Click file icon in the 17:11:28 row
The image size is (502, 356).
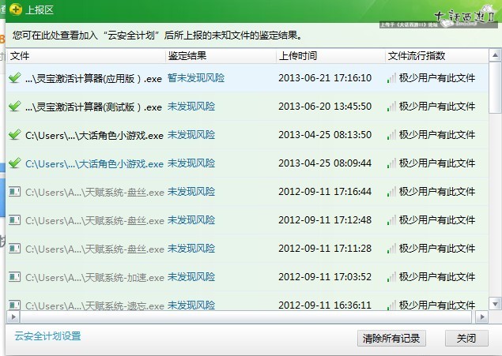pyautogui.click(x=14, y=249)
